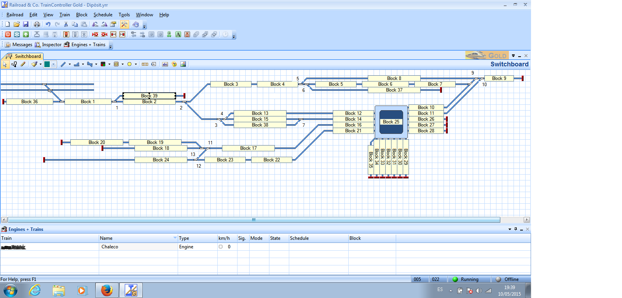The width and height of the screenshot is (622, 298).
Task: Toggle the km/h checkbox for Chaleco
Action: tap(220, 247)
